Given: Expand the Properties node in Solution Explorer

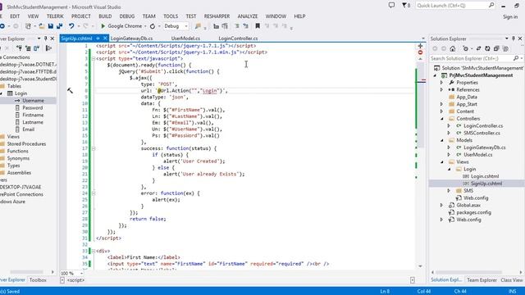Looking at the screenshot, I should pos(442,83).
